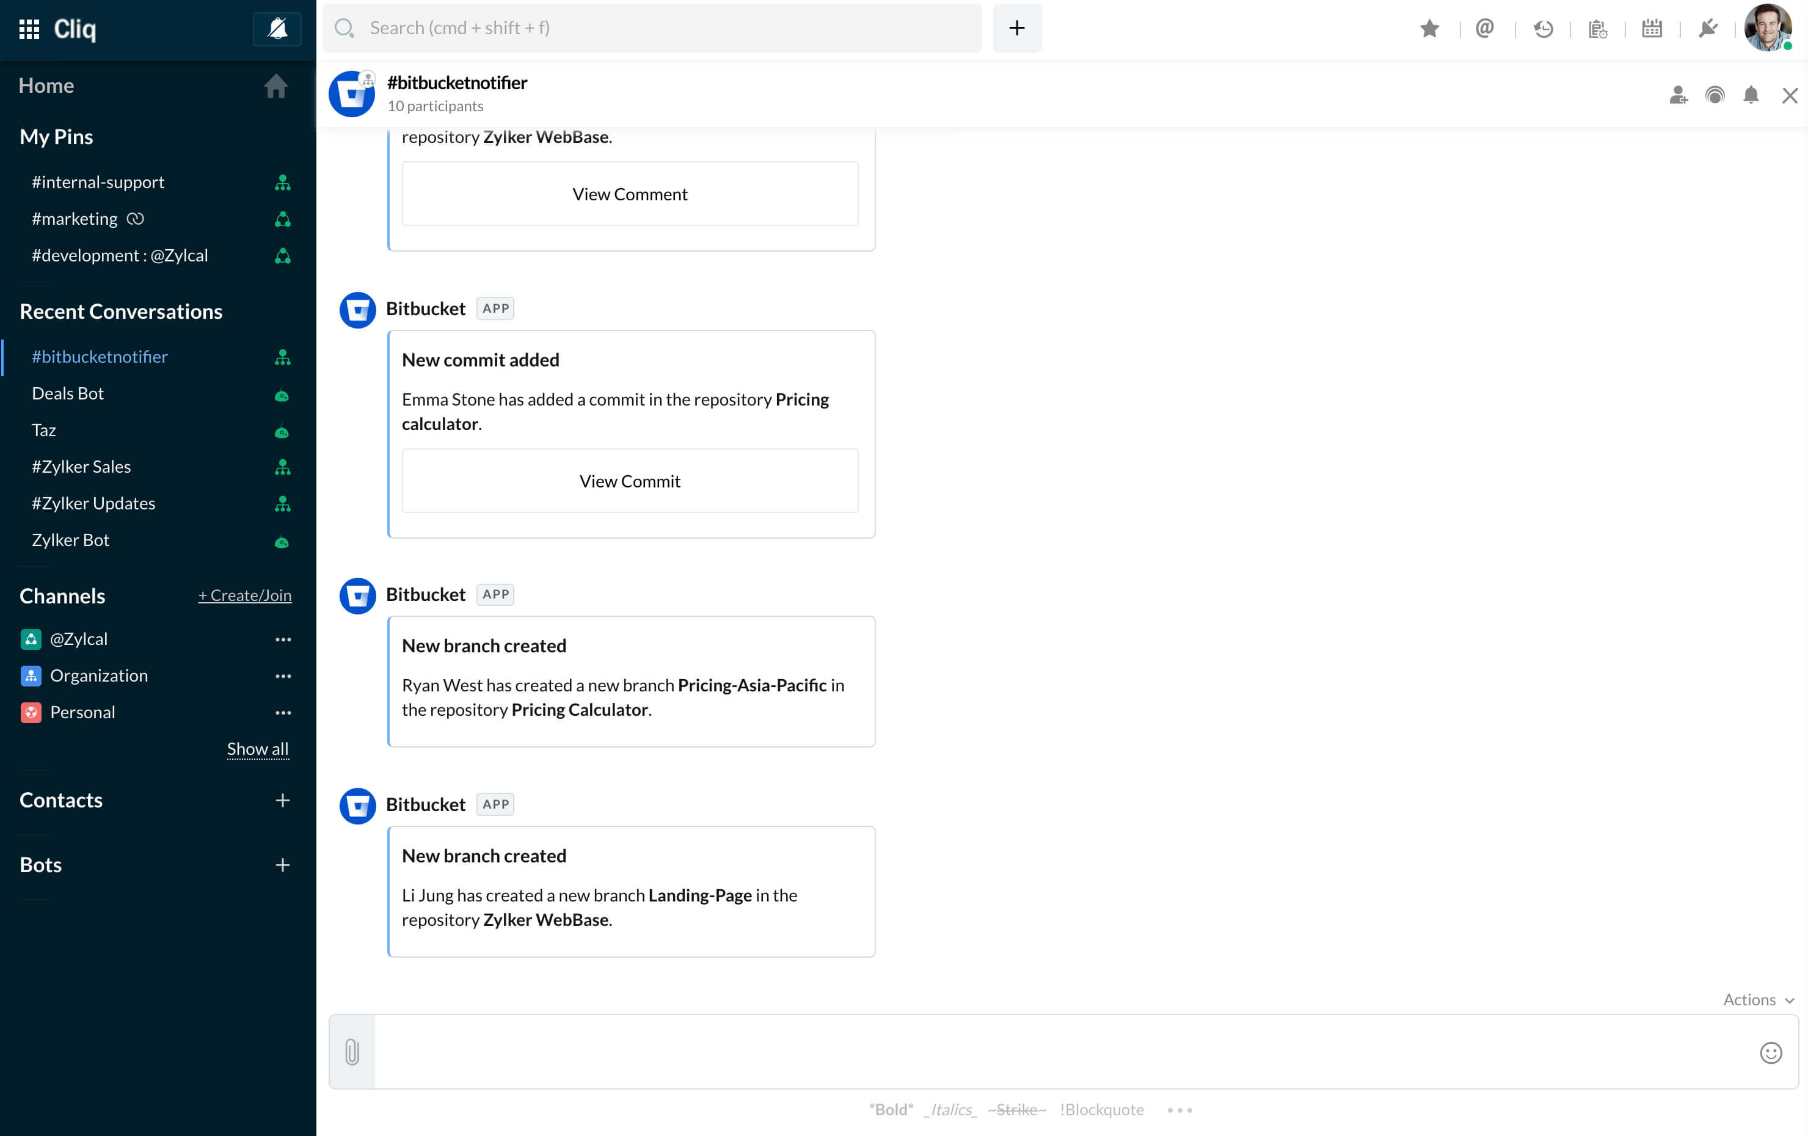Open the Contacts section
This screenshot has height=1136, width=1808.
(61, 800)
